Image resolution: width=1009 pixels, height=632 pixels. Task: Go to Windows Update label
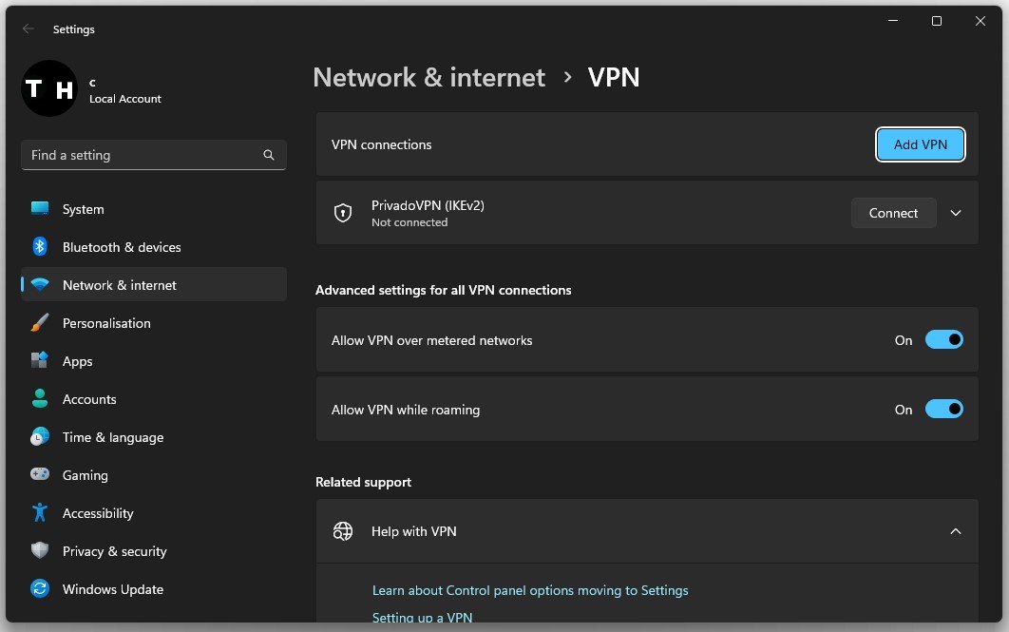[x=113, y=589]
